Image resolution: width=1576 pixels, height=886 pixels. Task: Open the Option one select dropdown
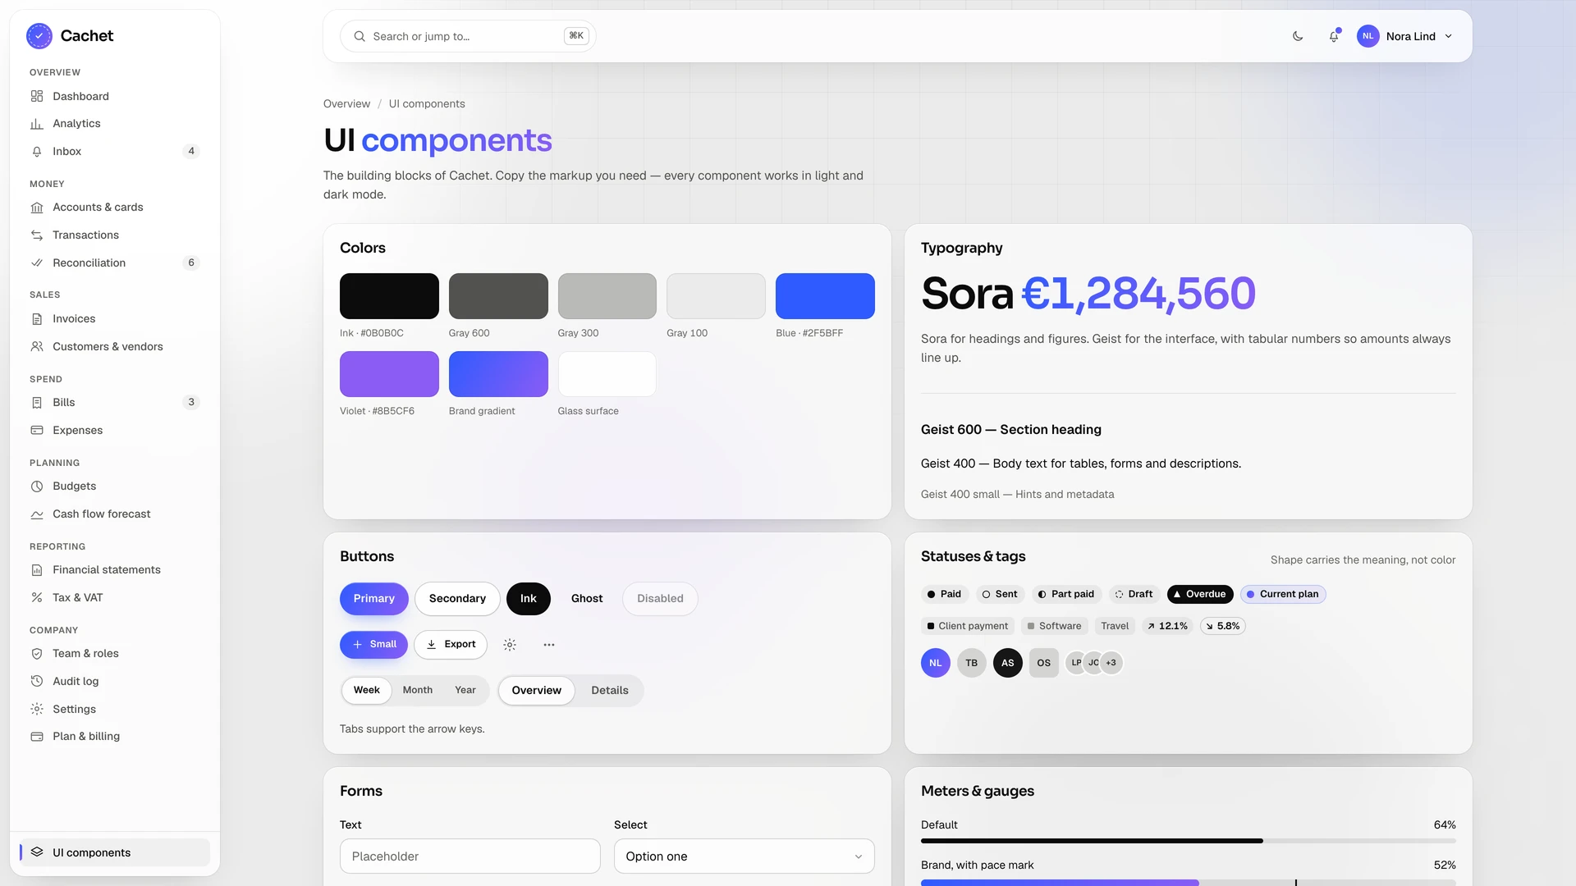click(744, 856)
